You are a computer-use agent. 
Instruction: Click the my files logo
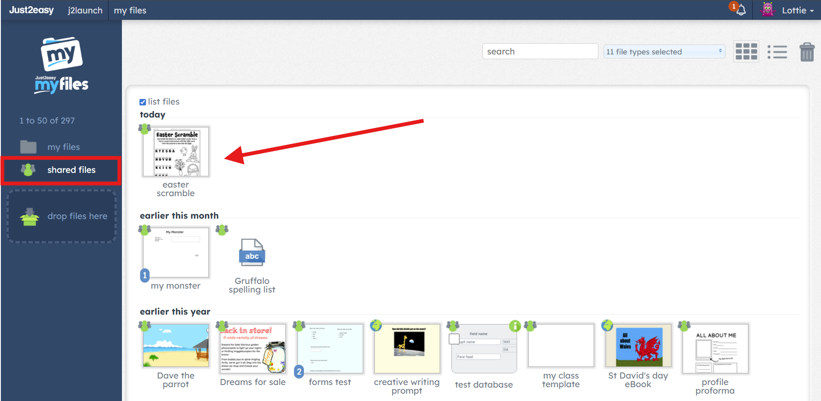[x=61, y=65]
